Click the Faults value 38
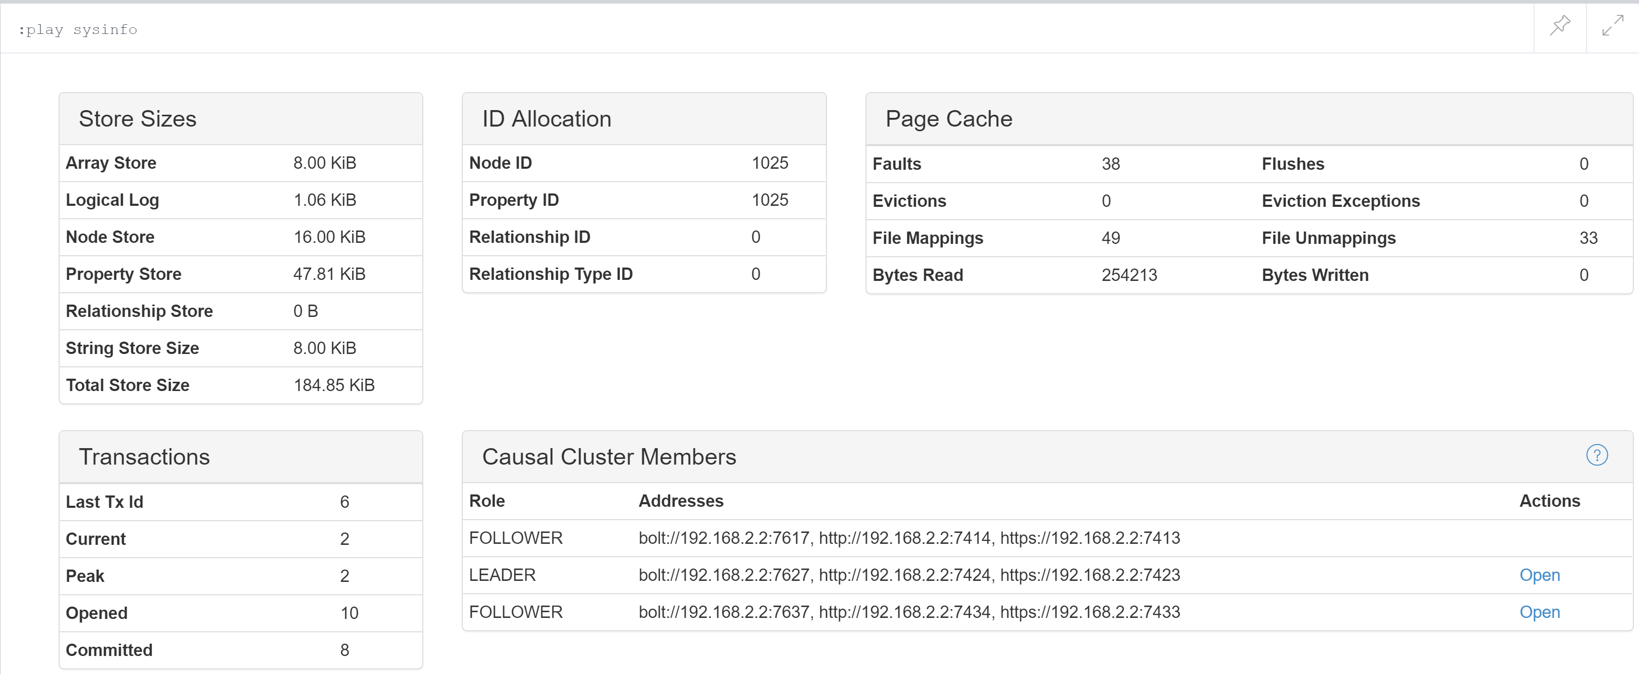This screenshot has width=1639, height=674. click(1110, 164)
